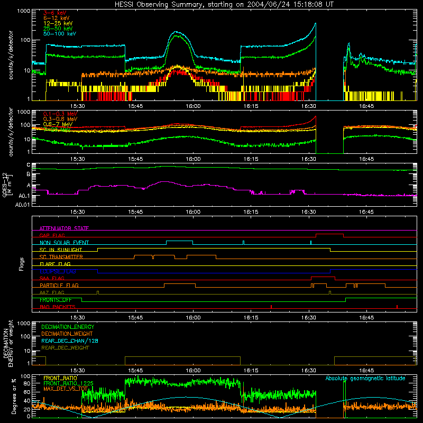Image resolution: width=423 pixels, height=423 pixels.
Task: Select the ECLIPSE_FLAG label
Action: (x=58, y=271)
